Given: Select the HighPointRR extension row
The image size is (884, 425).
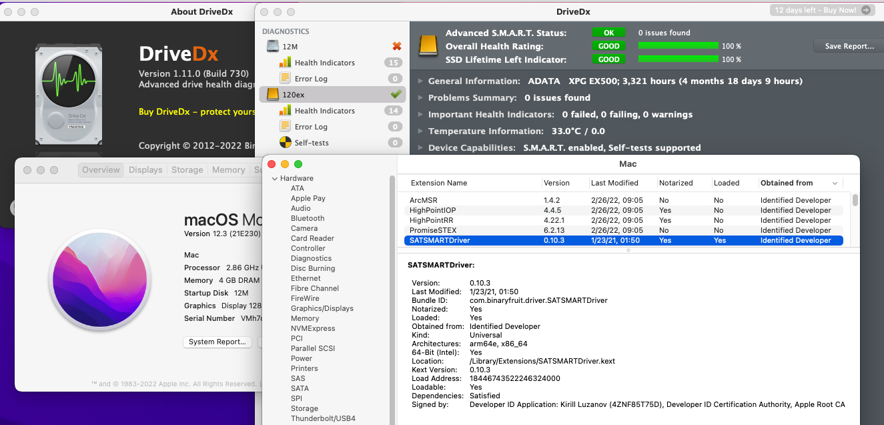Looking at the screenshot, I should [624, 220].
